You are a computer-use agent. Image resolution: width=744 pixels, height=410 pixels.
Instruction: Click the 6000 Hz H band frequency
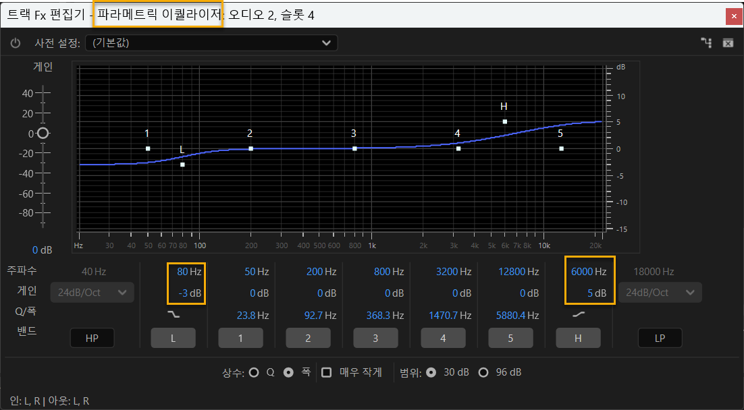coord(589,272)
